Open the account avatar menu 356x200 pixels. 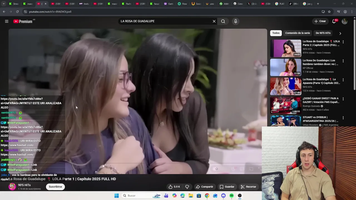[x=345, y=21]
